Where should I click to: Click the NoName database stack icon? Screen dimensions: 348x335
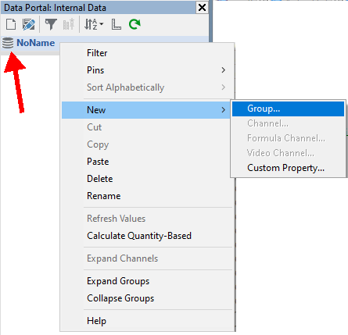8,43
